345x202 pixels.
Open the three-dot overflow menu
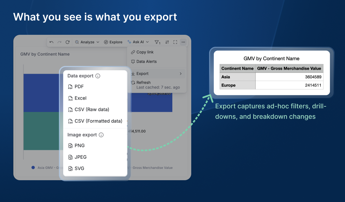[183, 42]
